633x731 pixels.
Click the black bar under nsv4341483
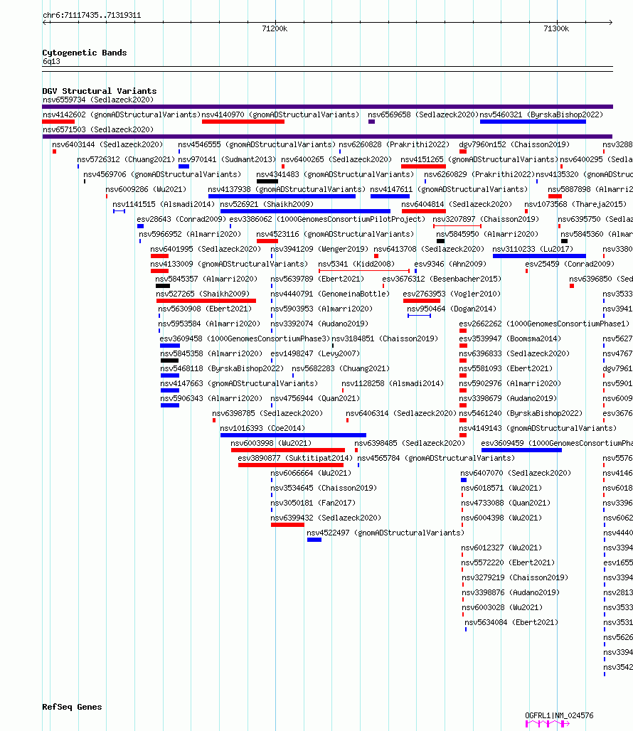pyautogui.click(x=267, y=181)
